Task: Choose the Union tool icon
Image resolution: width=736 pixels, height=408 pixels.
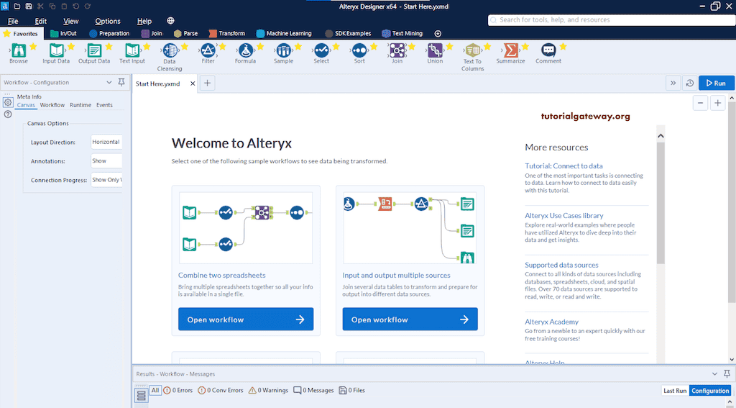Action: tap(435, 50)
